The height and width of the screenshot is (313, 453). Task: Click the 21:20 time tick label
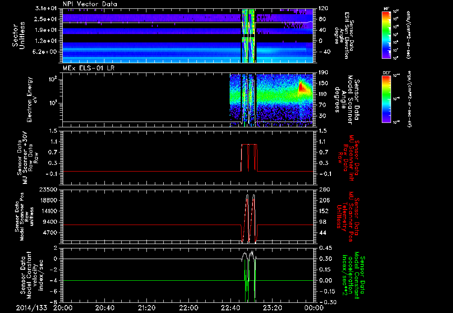click(x=147, y=308)
